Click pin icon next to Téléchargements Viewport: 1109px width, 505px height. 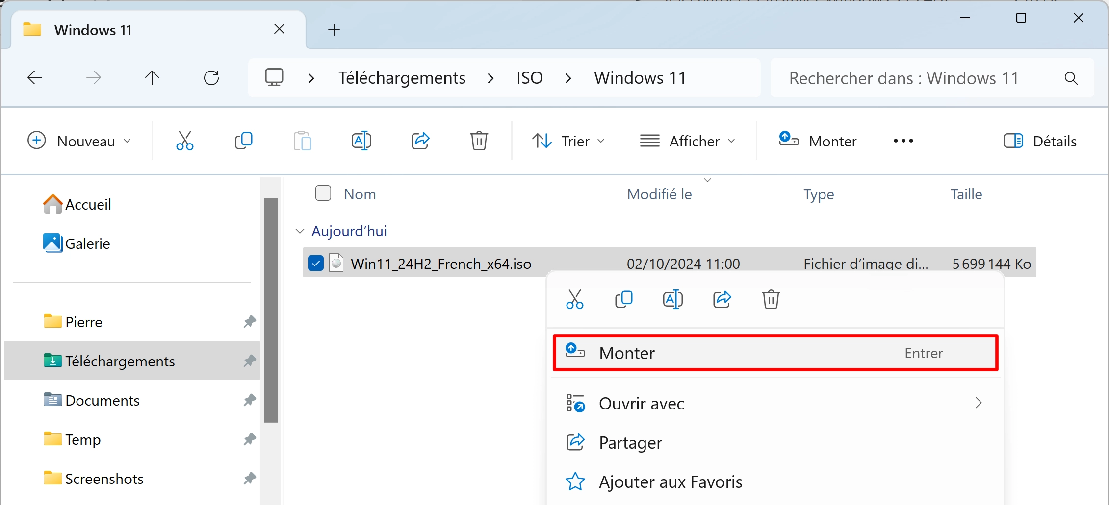point(250,361)
